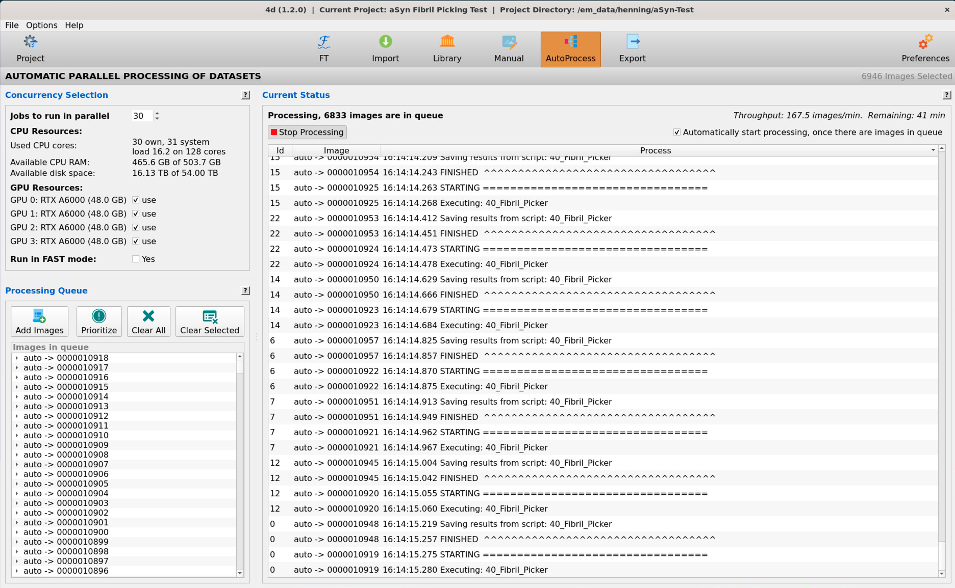Click the Import toolbar icon

click(385, 49)
